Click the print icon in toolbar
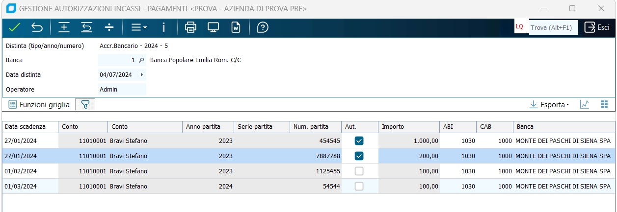This screenshot has width=617, height=212. coord(190,27)
